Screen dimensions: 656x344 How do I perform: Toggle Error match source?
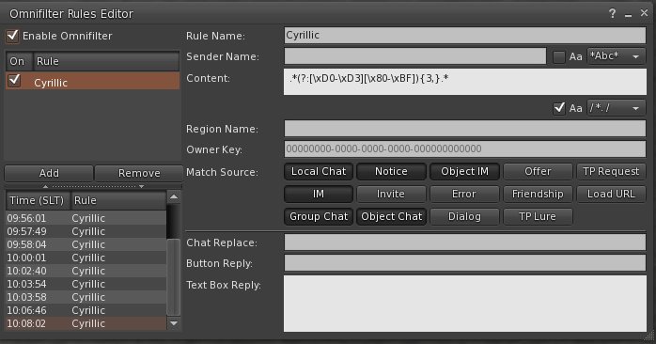click(x=464, y=195)
